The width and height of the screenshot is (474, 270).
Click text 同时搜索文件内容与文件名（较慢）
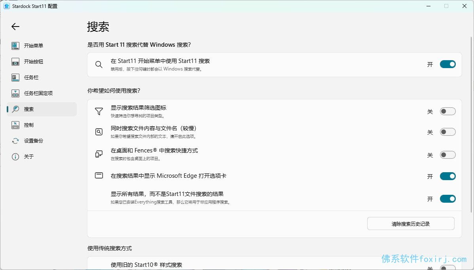point(154,129)
